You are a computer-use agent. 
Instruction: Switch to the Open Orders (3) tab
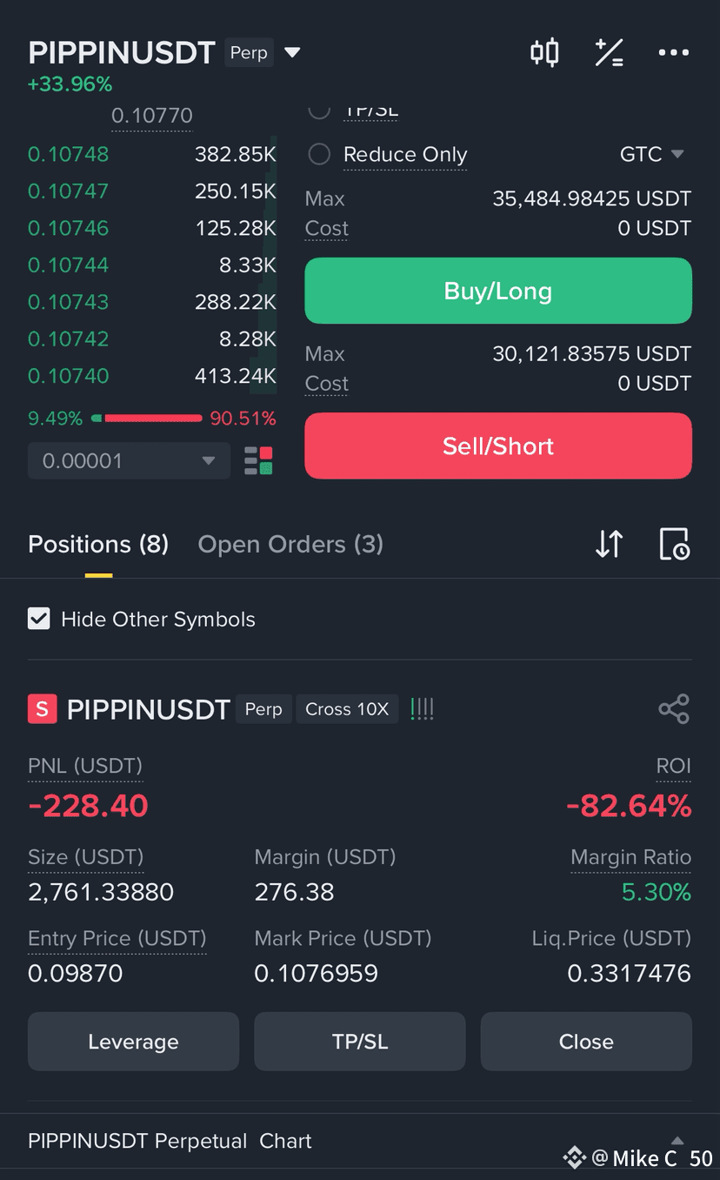coord(290,544)
